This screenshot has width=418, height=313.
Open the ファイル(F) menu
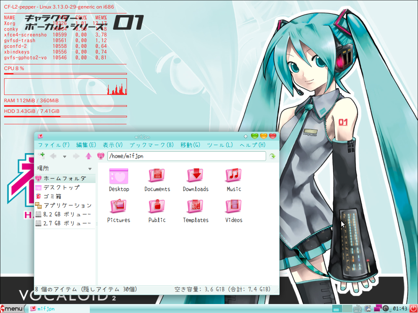coord(53,145)
